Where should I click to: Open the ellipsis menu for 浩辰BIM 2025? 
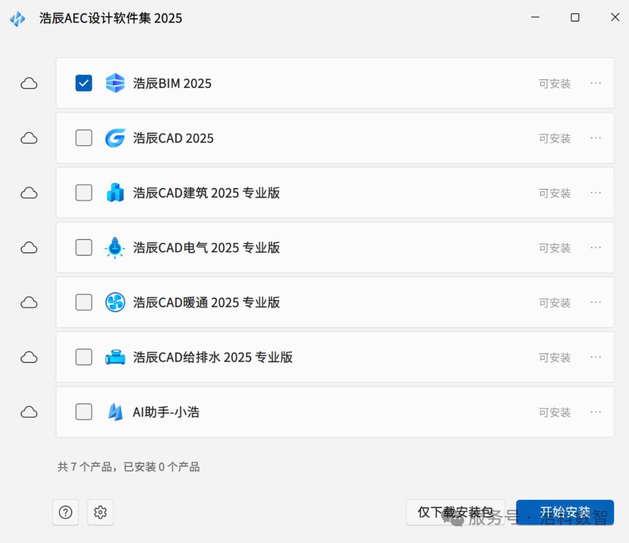click(x=595, y=83)
